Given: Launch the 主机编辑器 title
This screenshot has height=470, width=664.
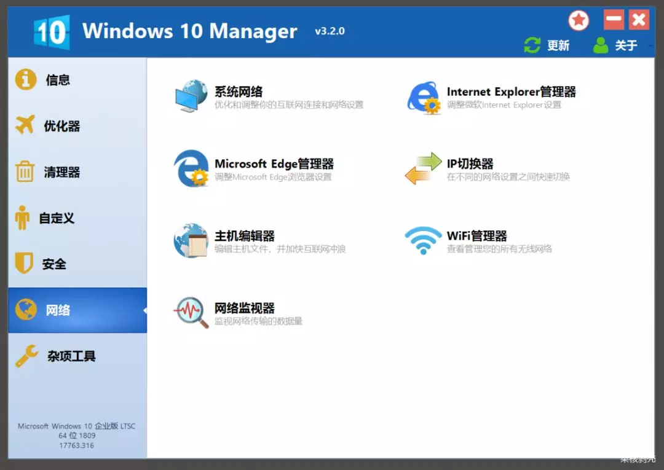Looking at the screenshot, I should pyautogui.click(x=244, y=236).
